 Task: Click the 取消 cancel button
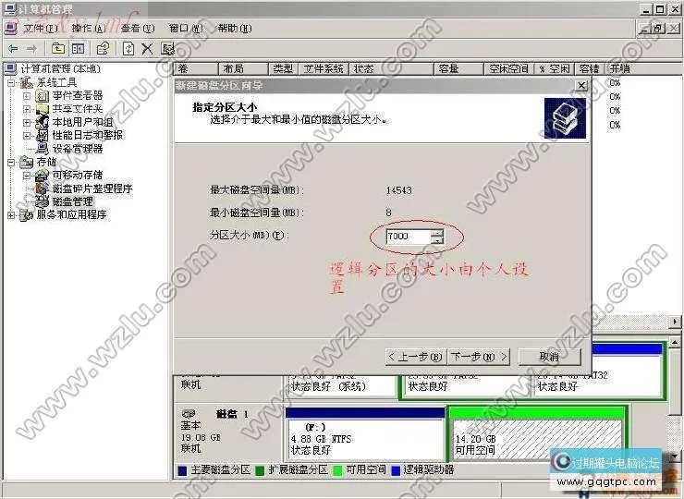point(549,357)
